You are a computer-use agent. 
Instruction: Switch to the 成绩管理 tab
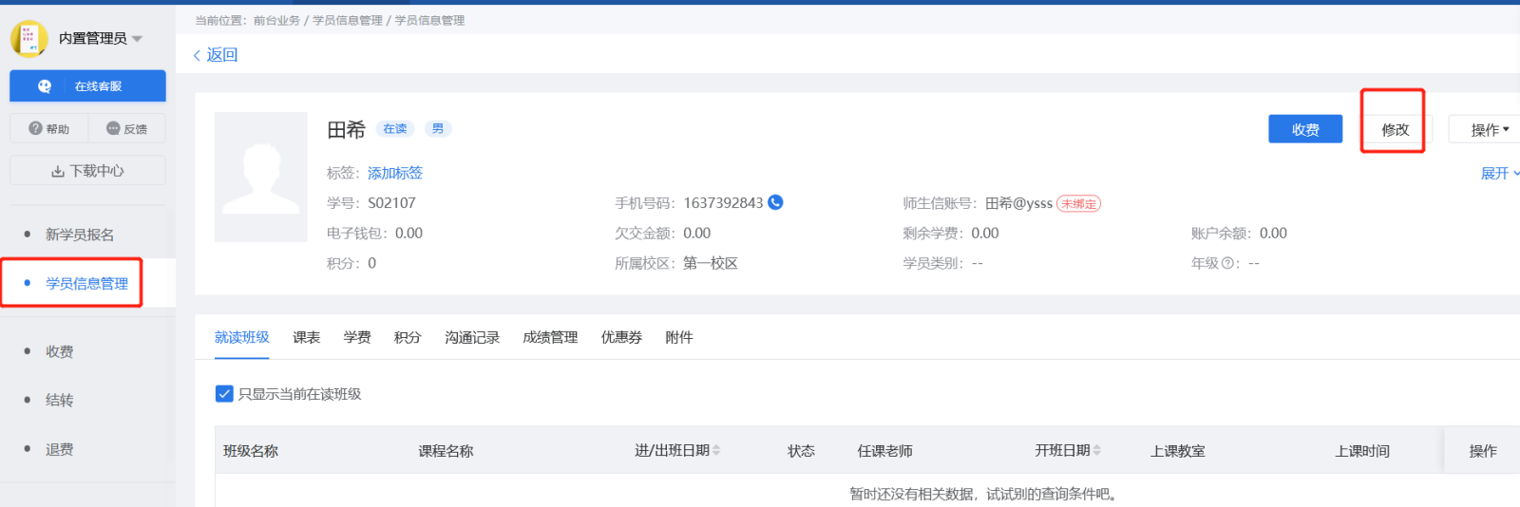pos(550,337)
